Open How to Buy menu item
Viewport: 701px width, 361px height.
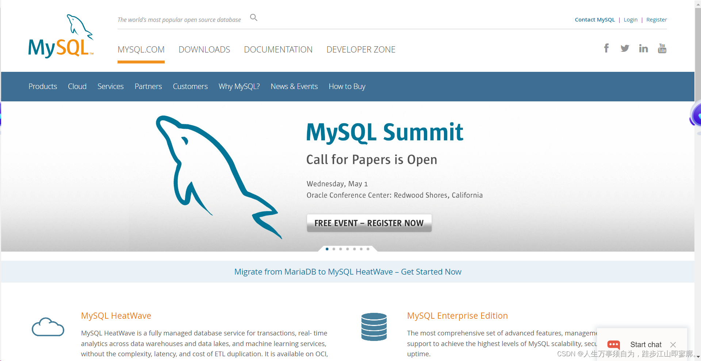(347, 86)
